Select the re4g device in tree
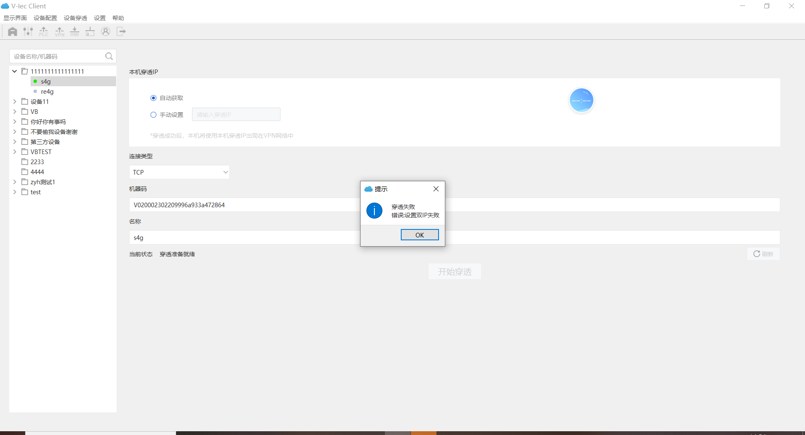 point(47,92)
